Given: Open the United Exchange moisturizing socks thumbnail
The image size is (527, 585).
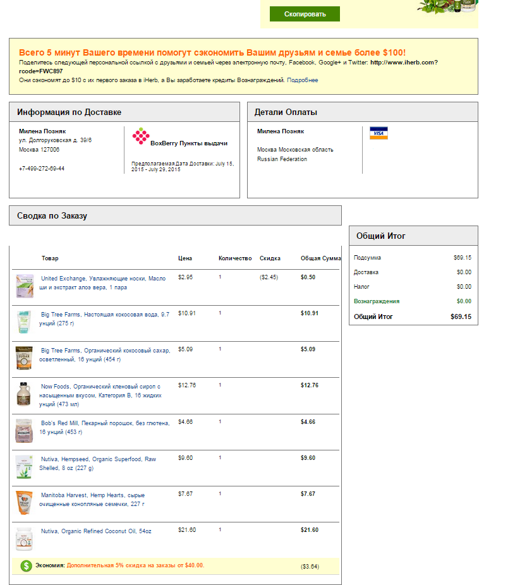Looking at the screenshot, I should pos(25,286).
